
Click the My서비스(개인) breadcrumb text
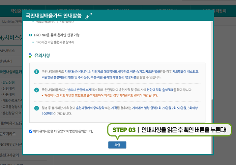point(12,22)
